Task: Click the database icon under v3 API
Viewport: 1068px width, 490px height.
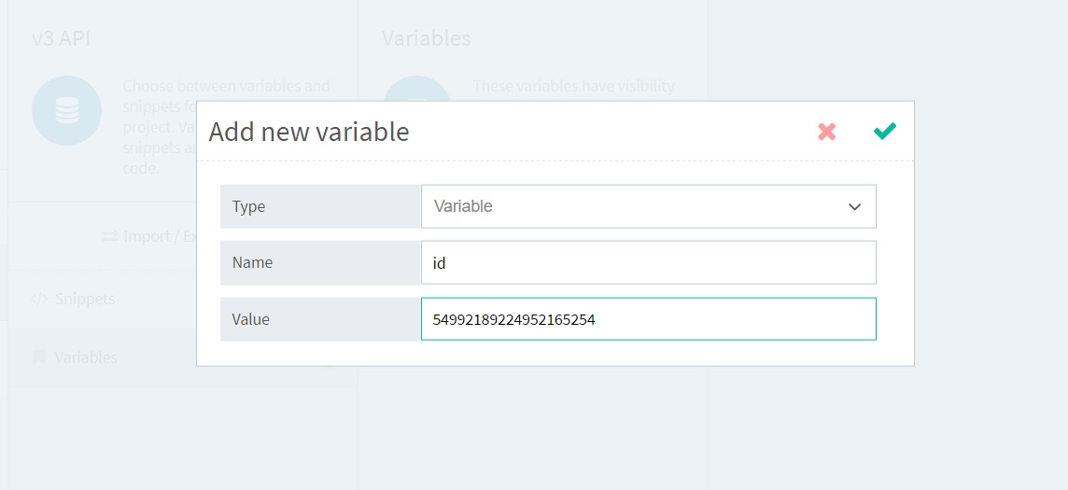Action: [66, 111]
